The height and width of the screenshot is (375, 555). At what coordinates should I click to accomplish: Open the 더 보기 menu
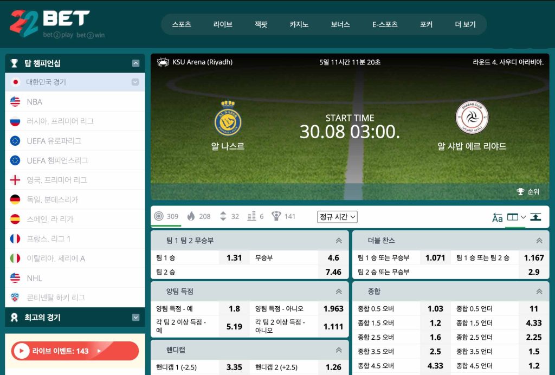point(465,24)
